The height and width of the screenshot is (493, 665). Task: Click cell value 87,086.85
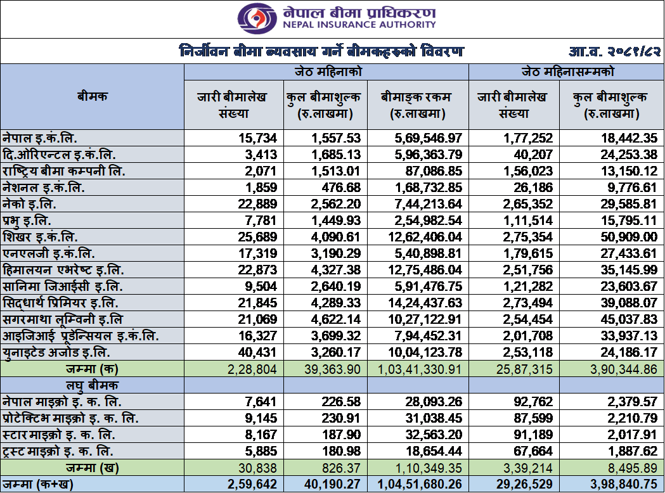434,171
